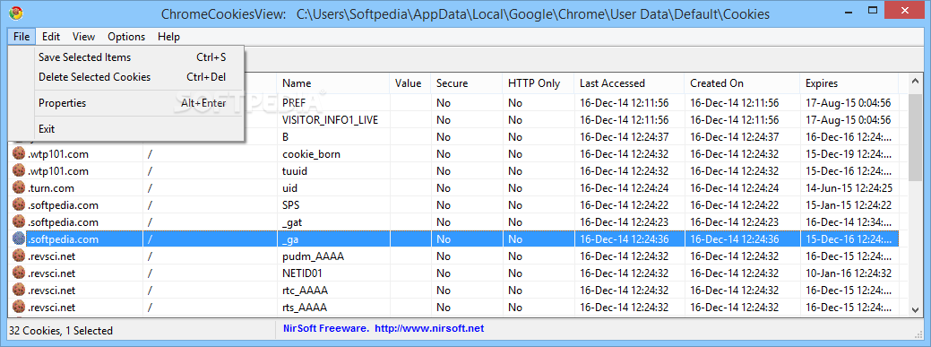Select the tuuid cookie name

pyautogui.click(x=295, y=171)
